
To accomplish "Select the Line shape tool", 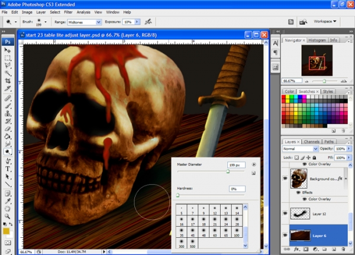I will point(8,184).
